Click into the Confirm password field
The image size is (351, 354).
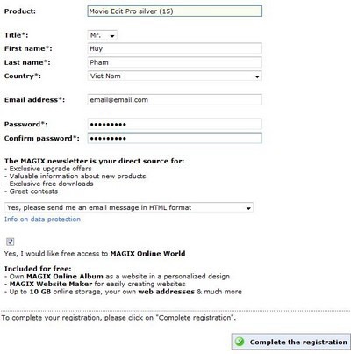pyautogui.click(x=175, y=138)
